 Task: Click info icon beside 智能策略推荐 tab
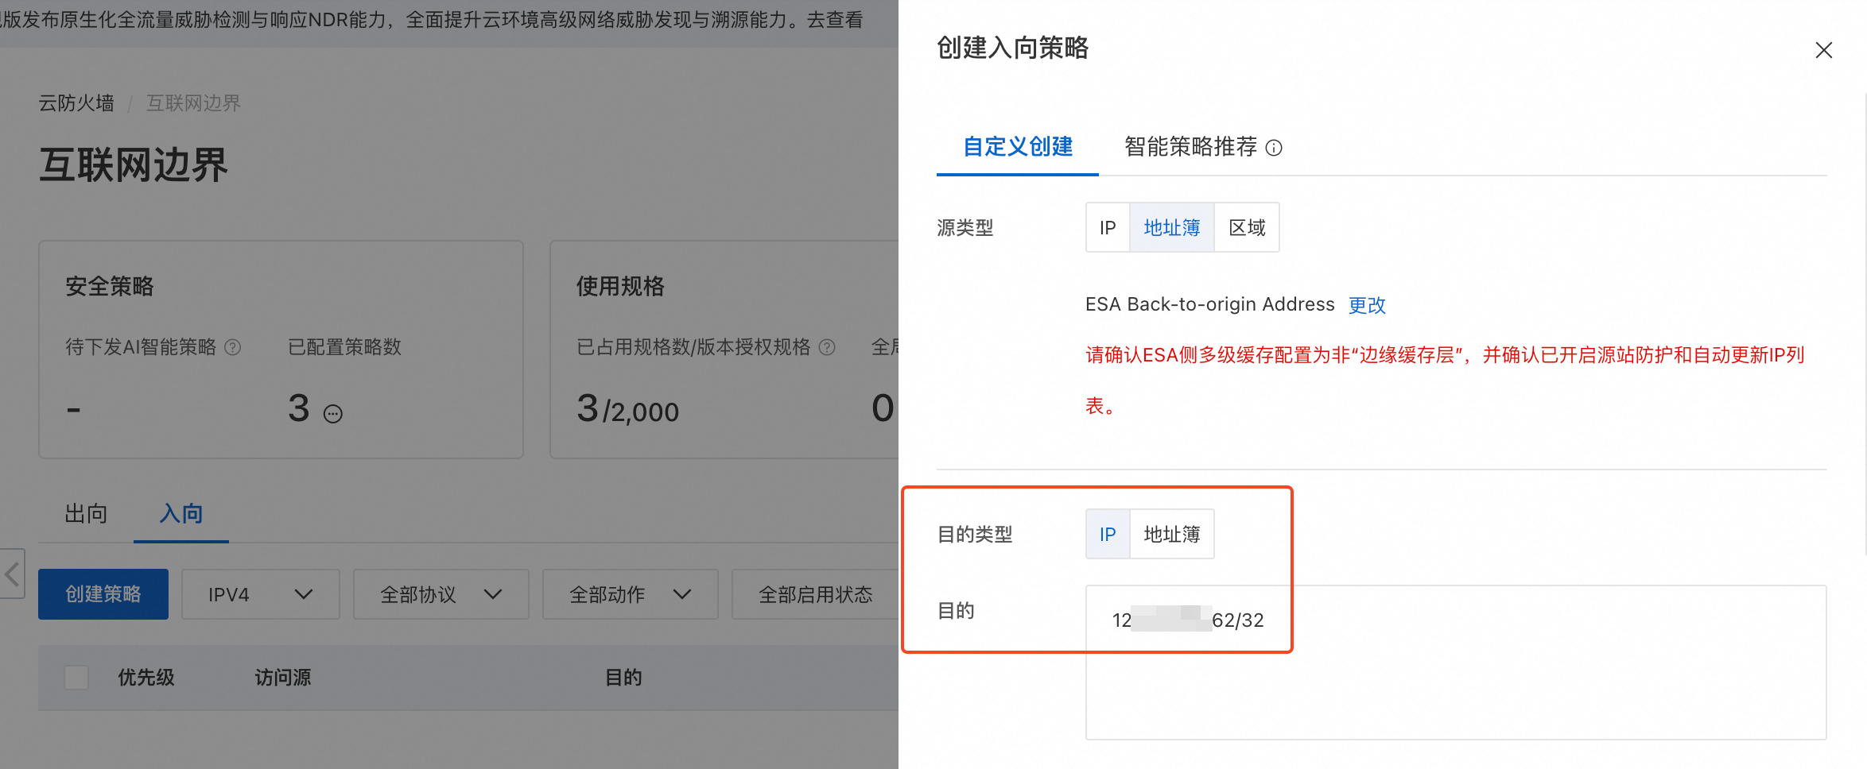[x=1274, y=148]
